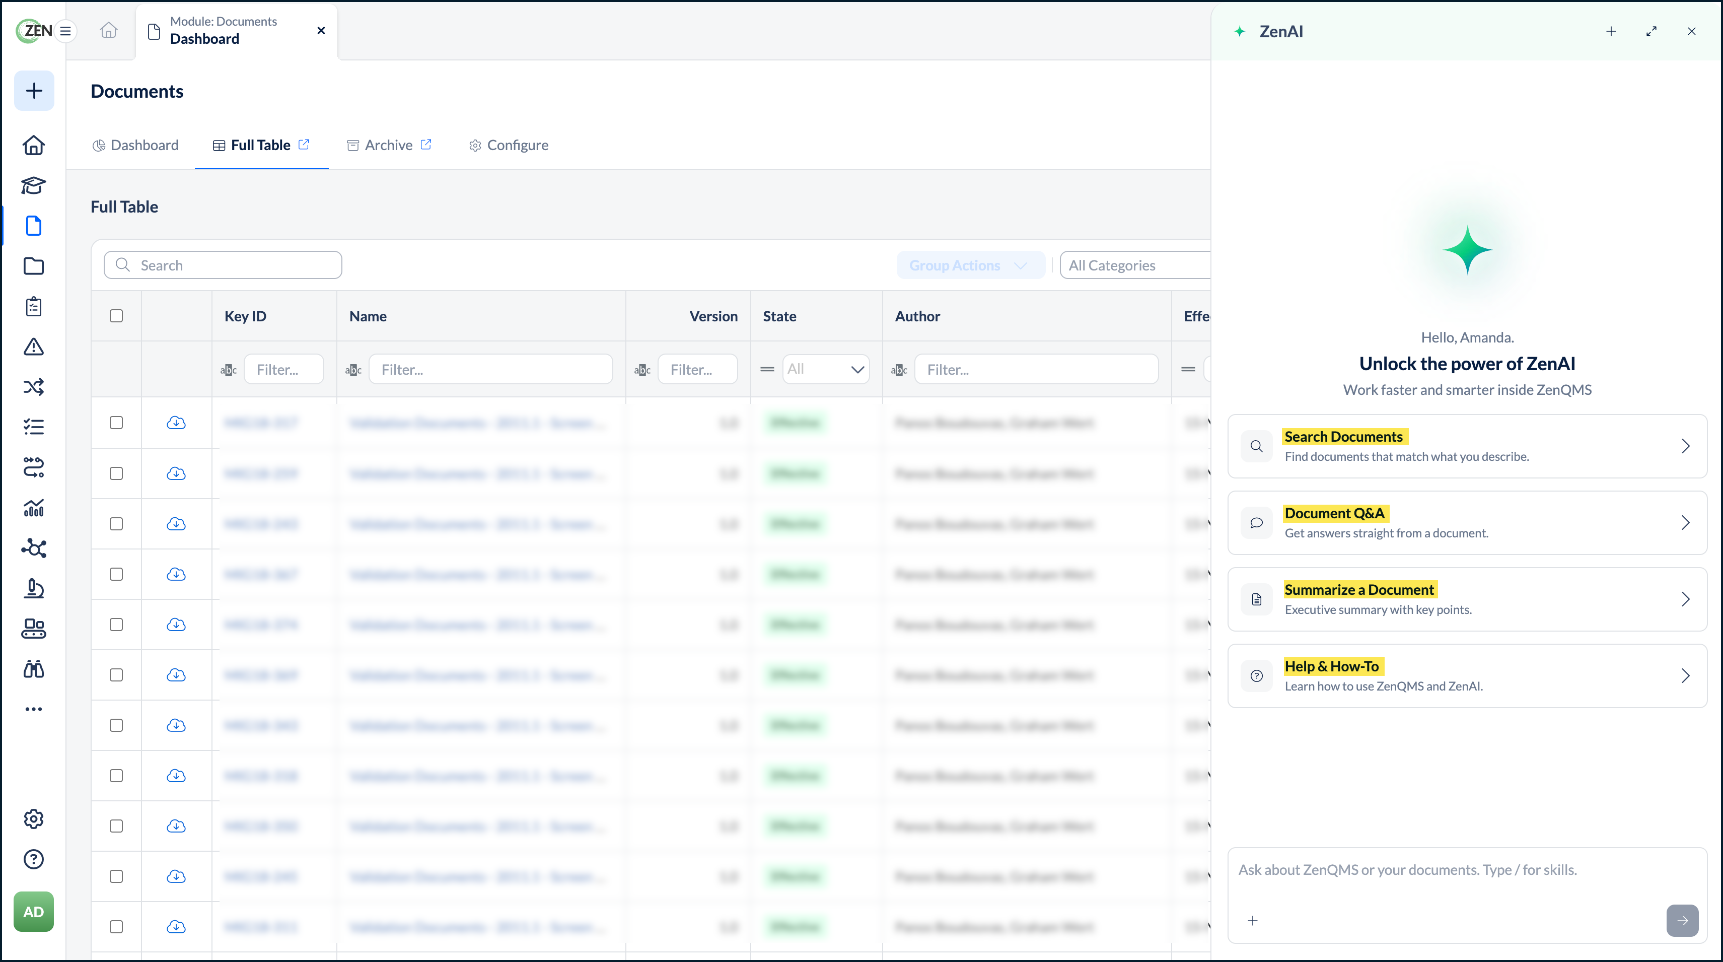Close the ZenAI panel

1692,31
